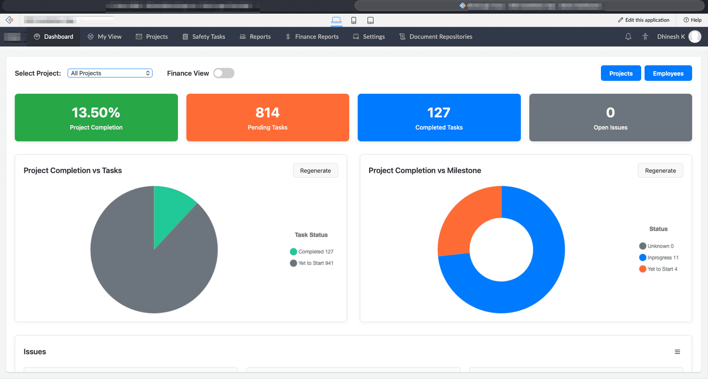Switch to tablet preview icon
Image resolution: width=708 pixels, height=379 pixels.
pos(370,20)
